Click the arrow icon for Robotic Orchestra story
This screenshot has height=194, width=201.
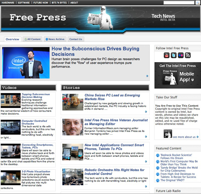coord(146,186)
